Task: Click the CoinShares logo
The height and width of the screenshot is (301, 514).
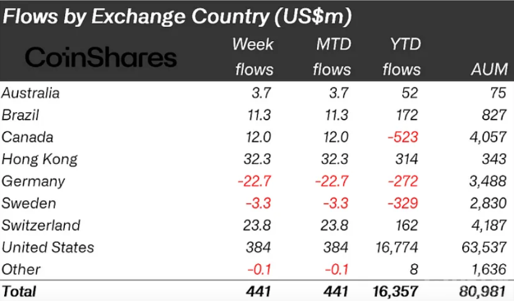Action: 101,57
